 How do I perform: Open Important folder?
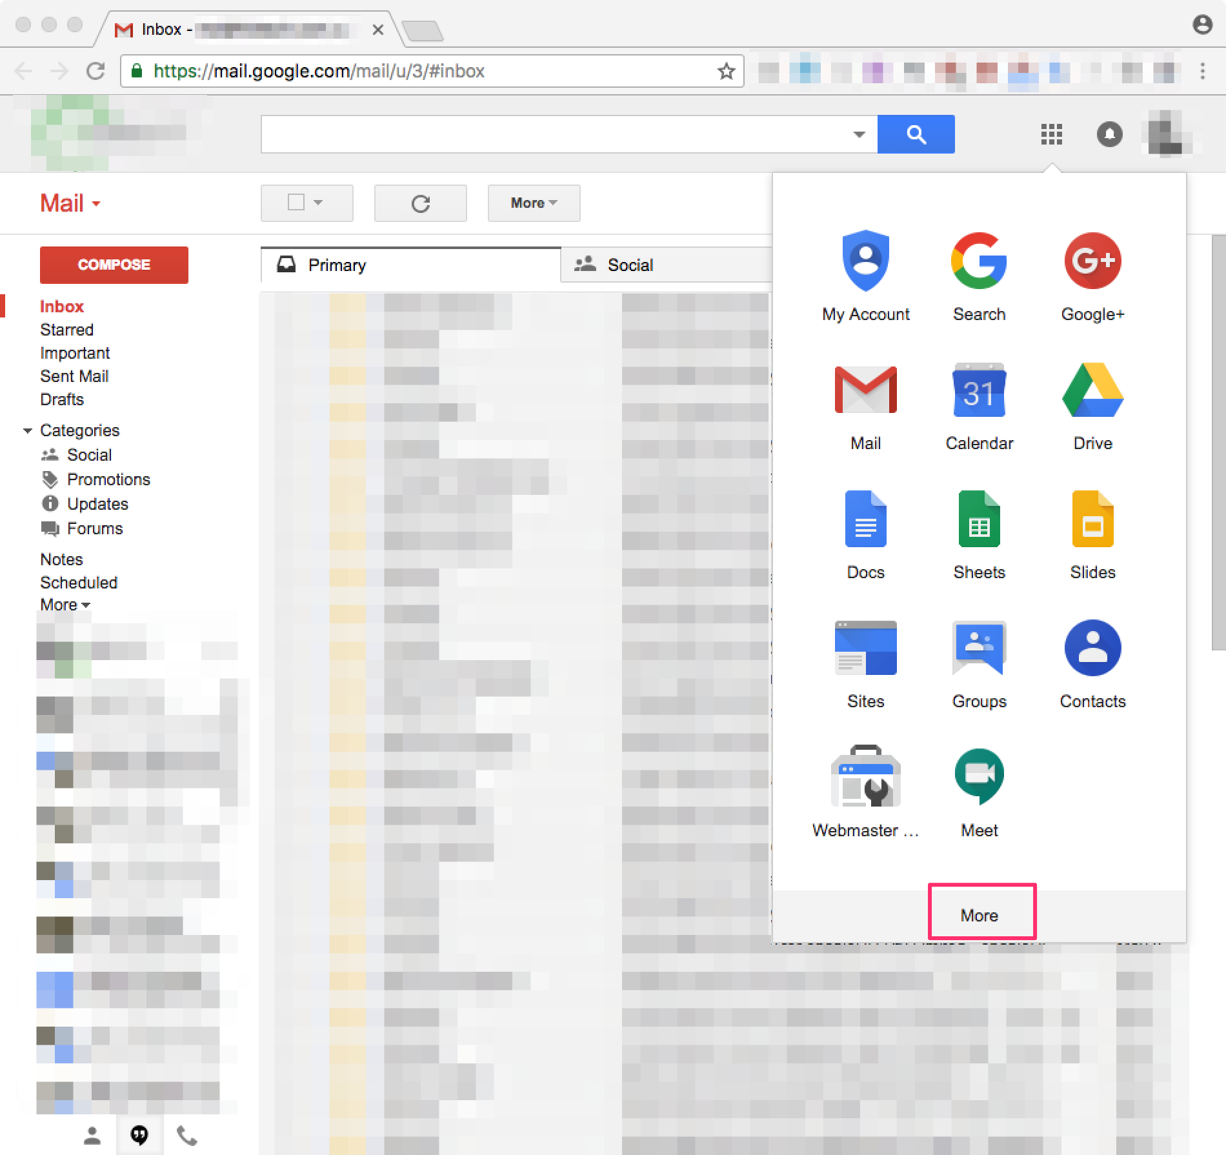point(75,353)
